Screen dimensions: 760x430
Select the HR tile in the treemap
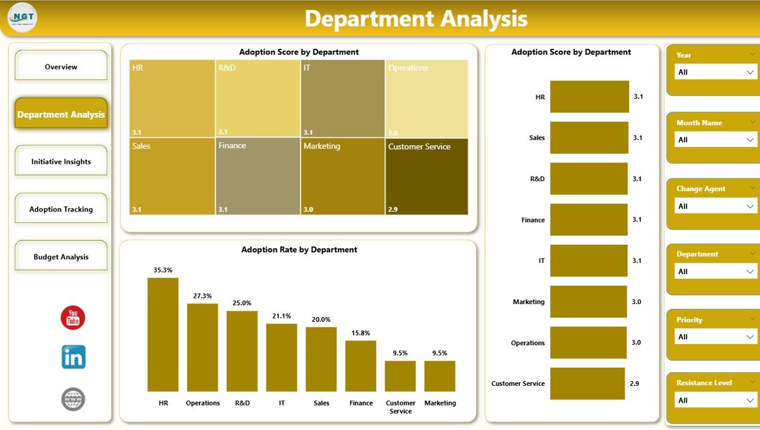172,99
